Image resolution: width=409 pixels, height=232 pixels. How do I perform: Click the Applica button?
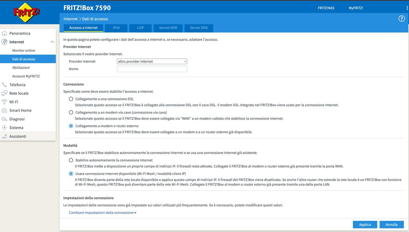[365, 224]
